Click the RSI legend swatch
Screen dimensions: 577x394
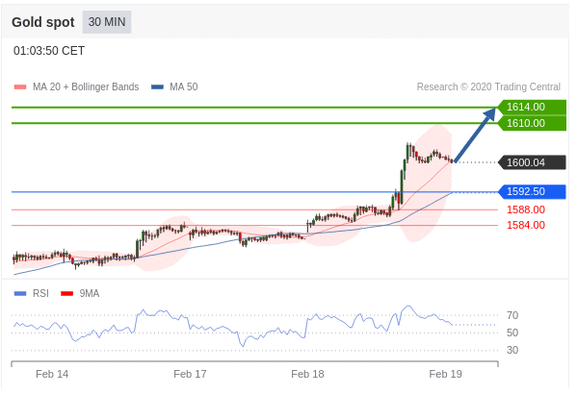pyautogui.click(x=20, y=293)
